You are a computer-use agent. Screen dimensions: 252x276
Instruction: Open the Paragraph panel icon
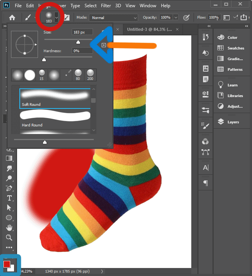click(205, 183)
